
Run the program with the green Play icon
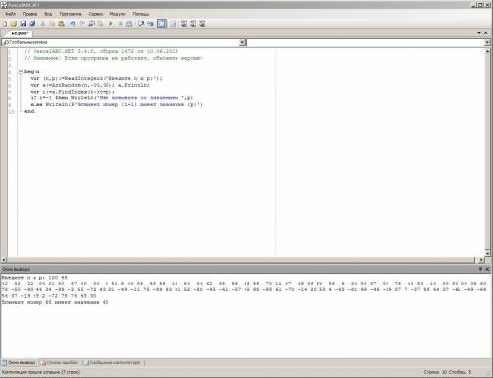coord(111,24)
